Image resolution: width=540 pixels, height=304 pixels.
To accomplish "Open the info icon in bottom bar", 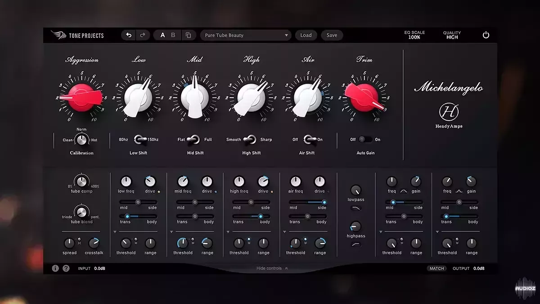I will pos(55,268).
